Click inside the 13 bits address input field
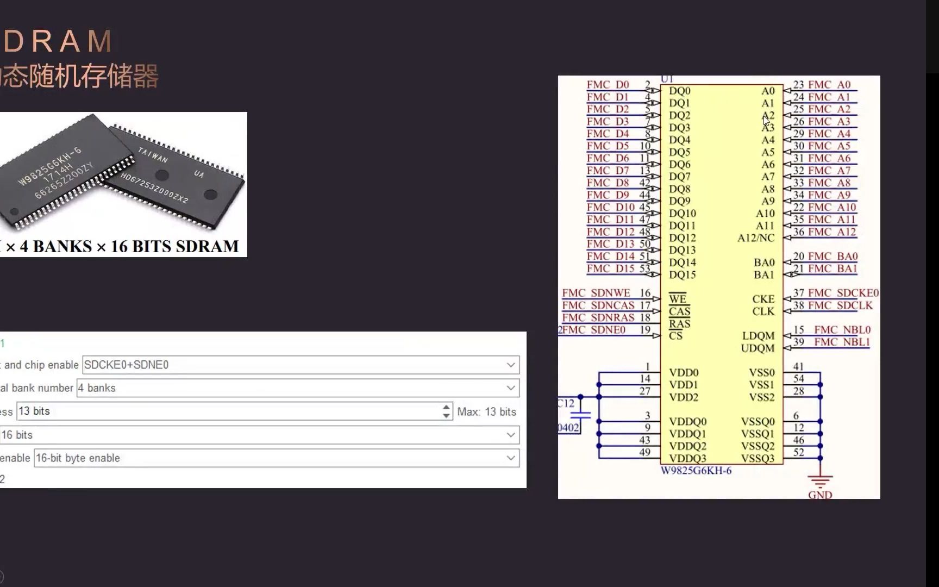This screenshot has width=939, height=587. [x=217, y=411]
